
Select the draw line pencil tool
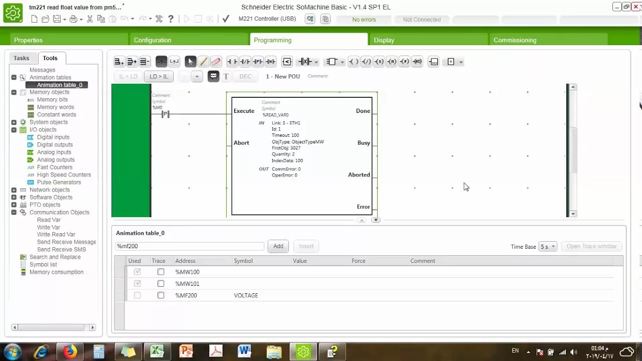point(203,62)
